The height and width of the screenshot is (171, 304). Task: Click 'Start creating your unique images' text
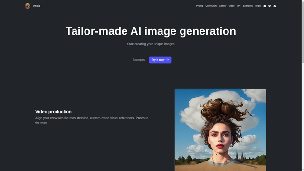(x=151, y=44)
